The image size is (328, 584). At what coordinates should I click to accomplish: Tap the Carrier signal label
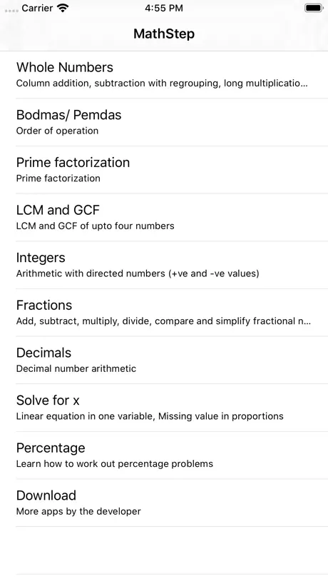coord(37,8)
